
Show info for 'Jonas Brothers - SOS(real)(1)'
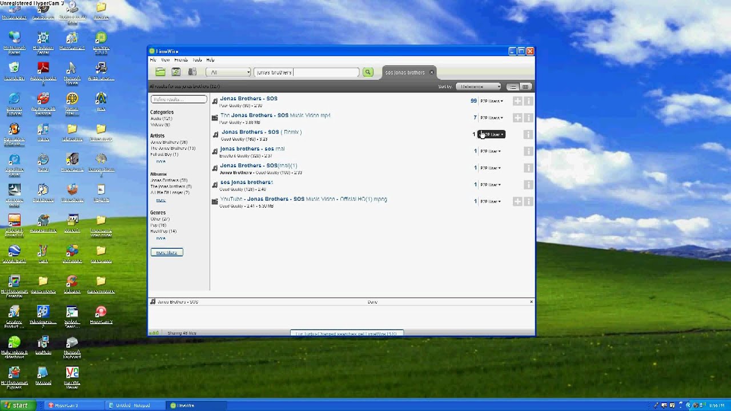click(x=528, y=168)
